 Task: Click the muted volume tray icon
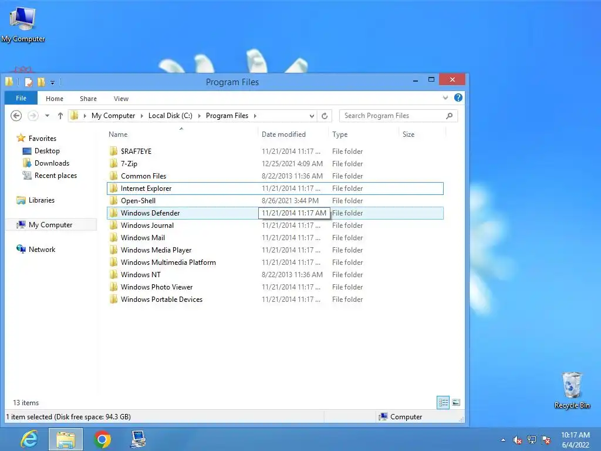[x=518, y=440]
